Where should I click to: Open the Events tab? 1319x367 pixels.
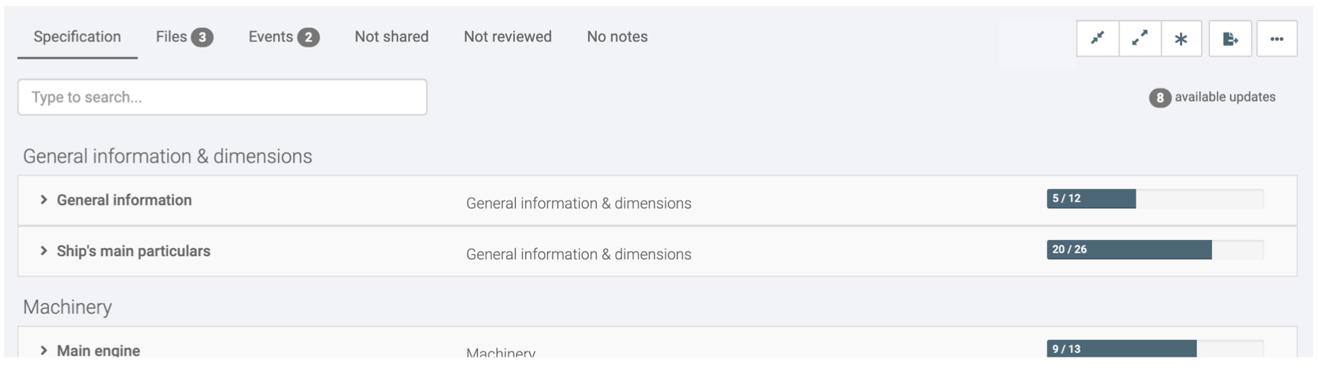[271, 37]
